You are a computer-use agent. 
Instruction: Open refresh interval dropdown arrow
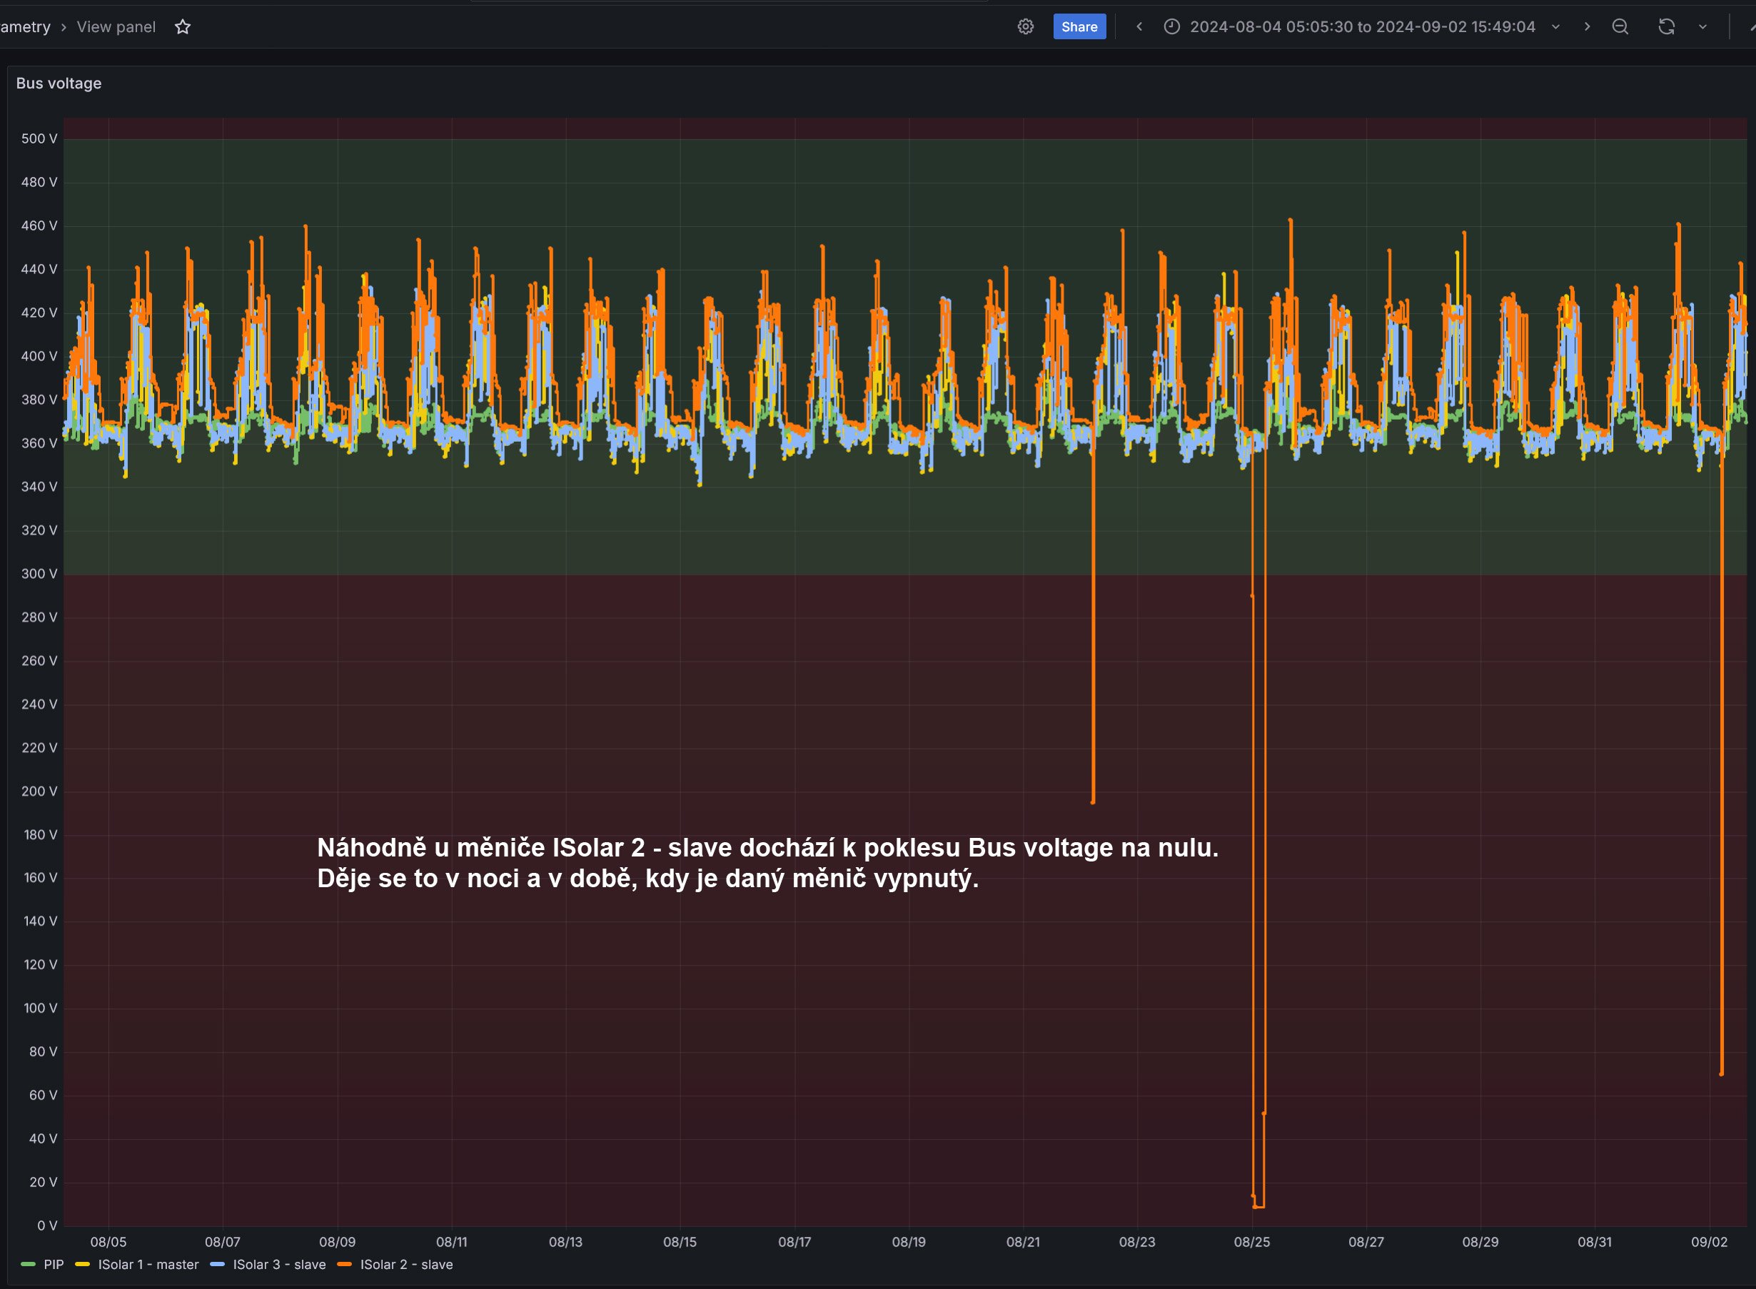click(1703, 26)
